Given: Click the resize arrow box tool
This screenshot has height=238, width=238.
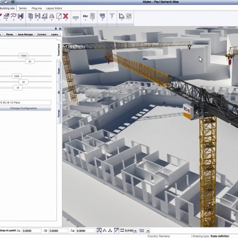Looking at the screenshot, I should (59, 16).
